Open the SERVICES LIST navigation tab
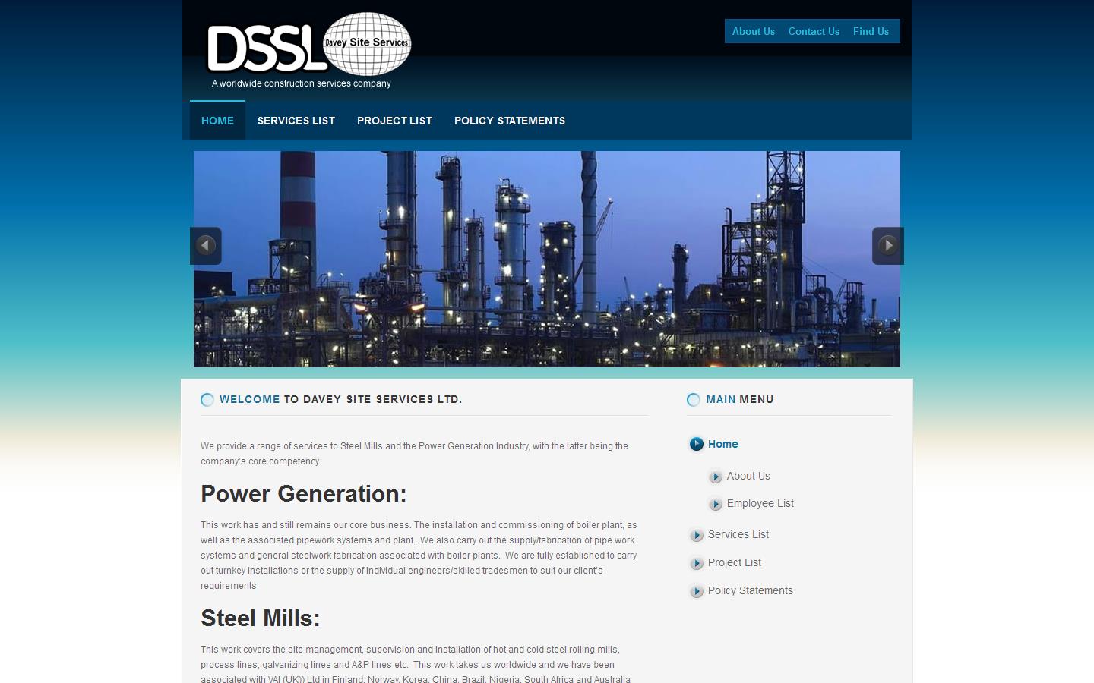This screenshot has width=1094, height=683. (296, 121)
